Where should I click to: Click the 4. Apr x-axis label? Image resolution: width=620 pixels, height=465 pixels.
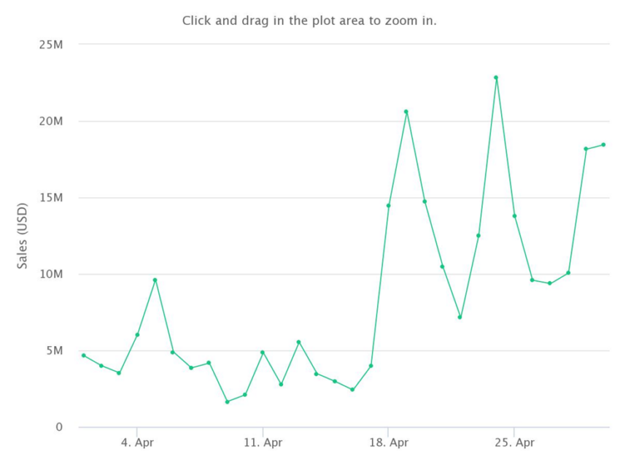[137, 442]
